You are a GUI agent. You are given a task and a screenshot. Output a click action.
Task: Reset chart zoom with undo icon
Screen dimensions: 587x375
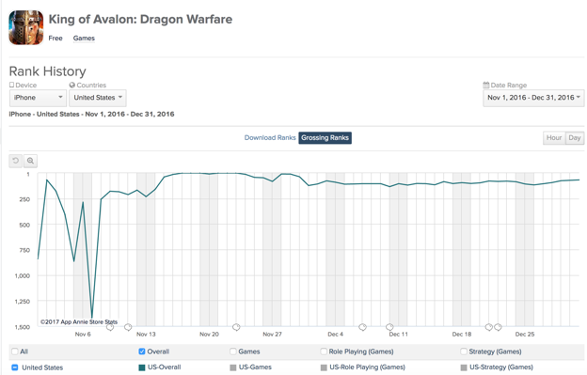pyautogui.click(x=15, y=161)
